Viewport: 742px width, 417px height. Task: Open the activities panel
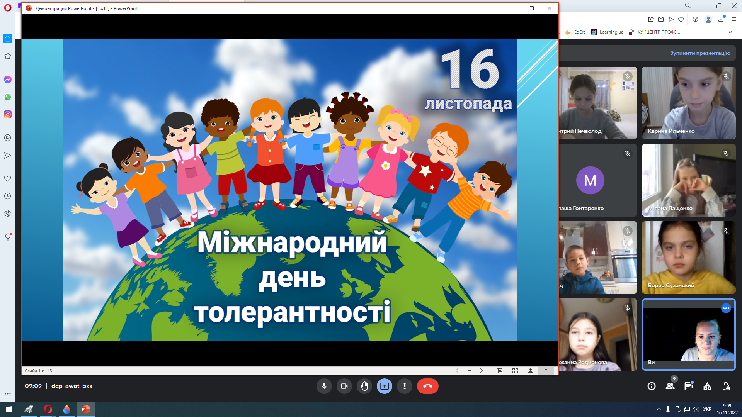707,386
